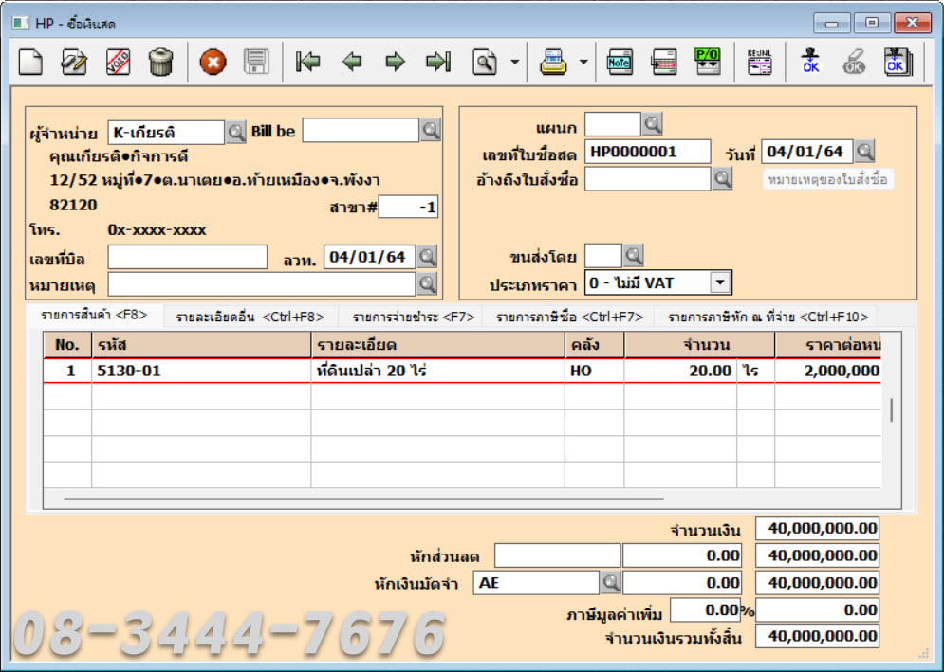Click magnifier beside ขนส่งโดย field

(634, 255)
